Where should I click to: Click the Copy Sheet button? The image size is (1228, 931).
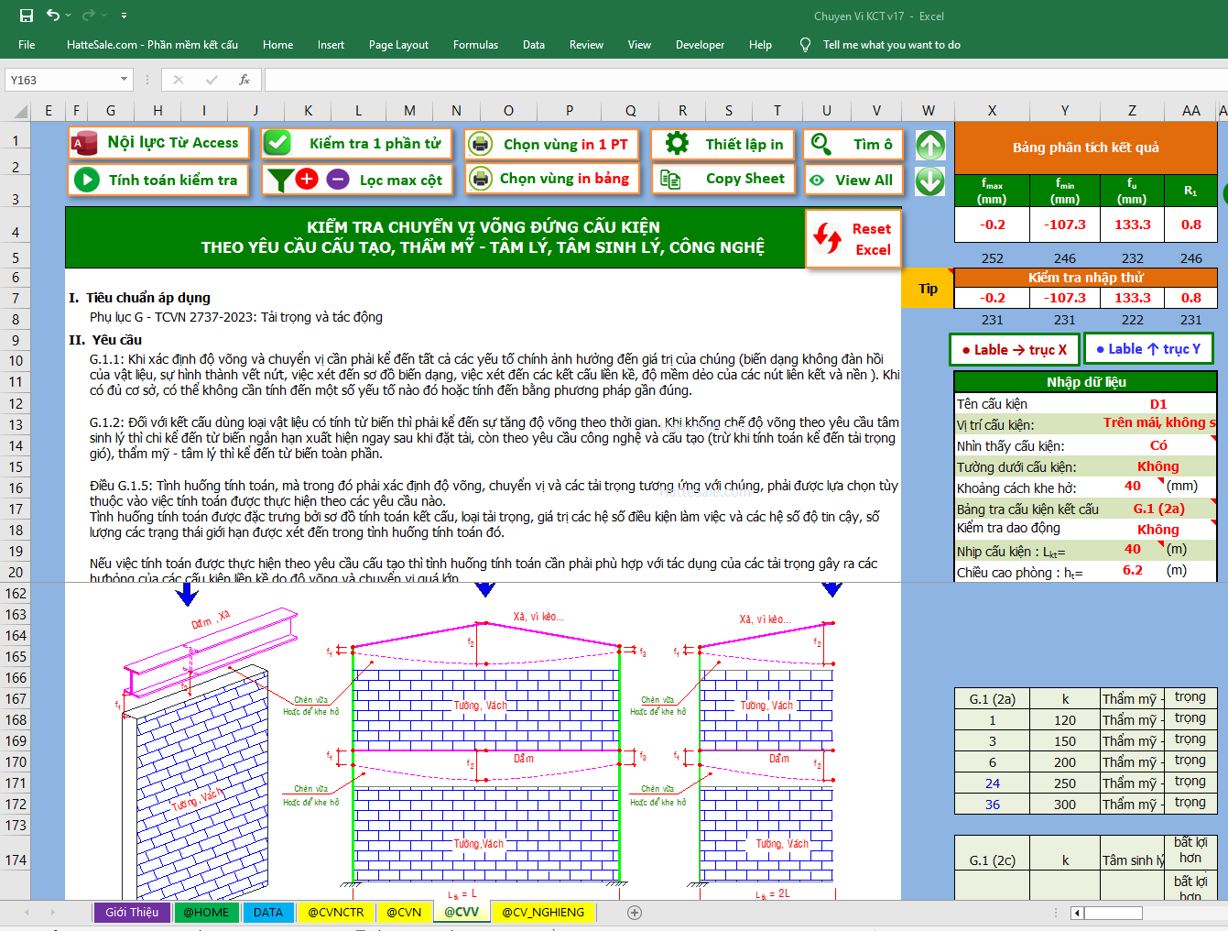pyautogui.click(x=723, y=179)
